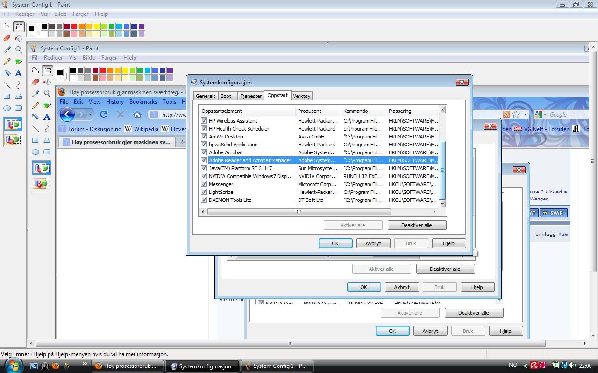This screenshot has width=598, height=373.
Task: Click the blue back arrow in nested Firefox screenshot
Action: [x=67, y=114]
